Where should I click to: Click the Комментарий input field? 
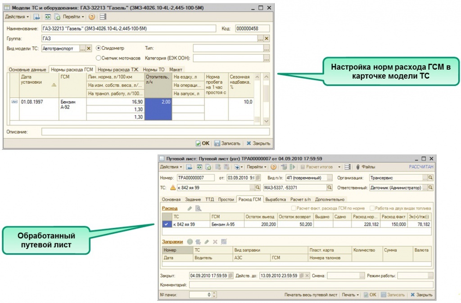(311, 285)
